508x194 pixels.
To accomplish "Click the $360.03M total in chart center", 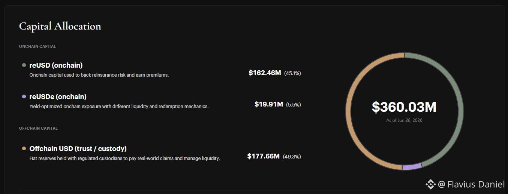I will [404, 107].
